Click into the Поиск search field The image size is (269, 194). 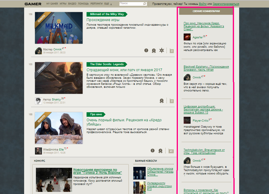[x=131, y=4]
